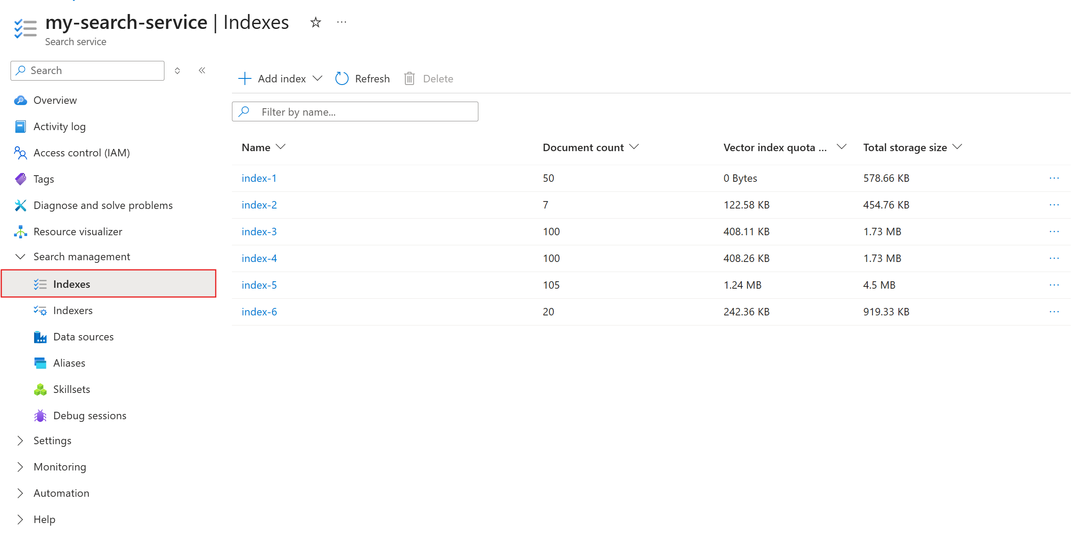
Task: Click the Debug sessions bug icon
Action: [x=40, y=416]
